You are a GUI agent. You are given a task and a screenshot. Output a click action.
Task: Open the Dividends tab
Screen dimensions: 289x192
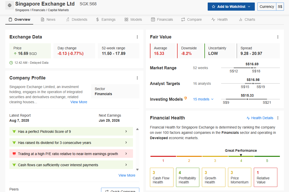(76, 19)
